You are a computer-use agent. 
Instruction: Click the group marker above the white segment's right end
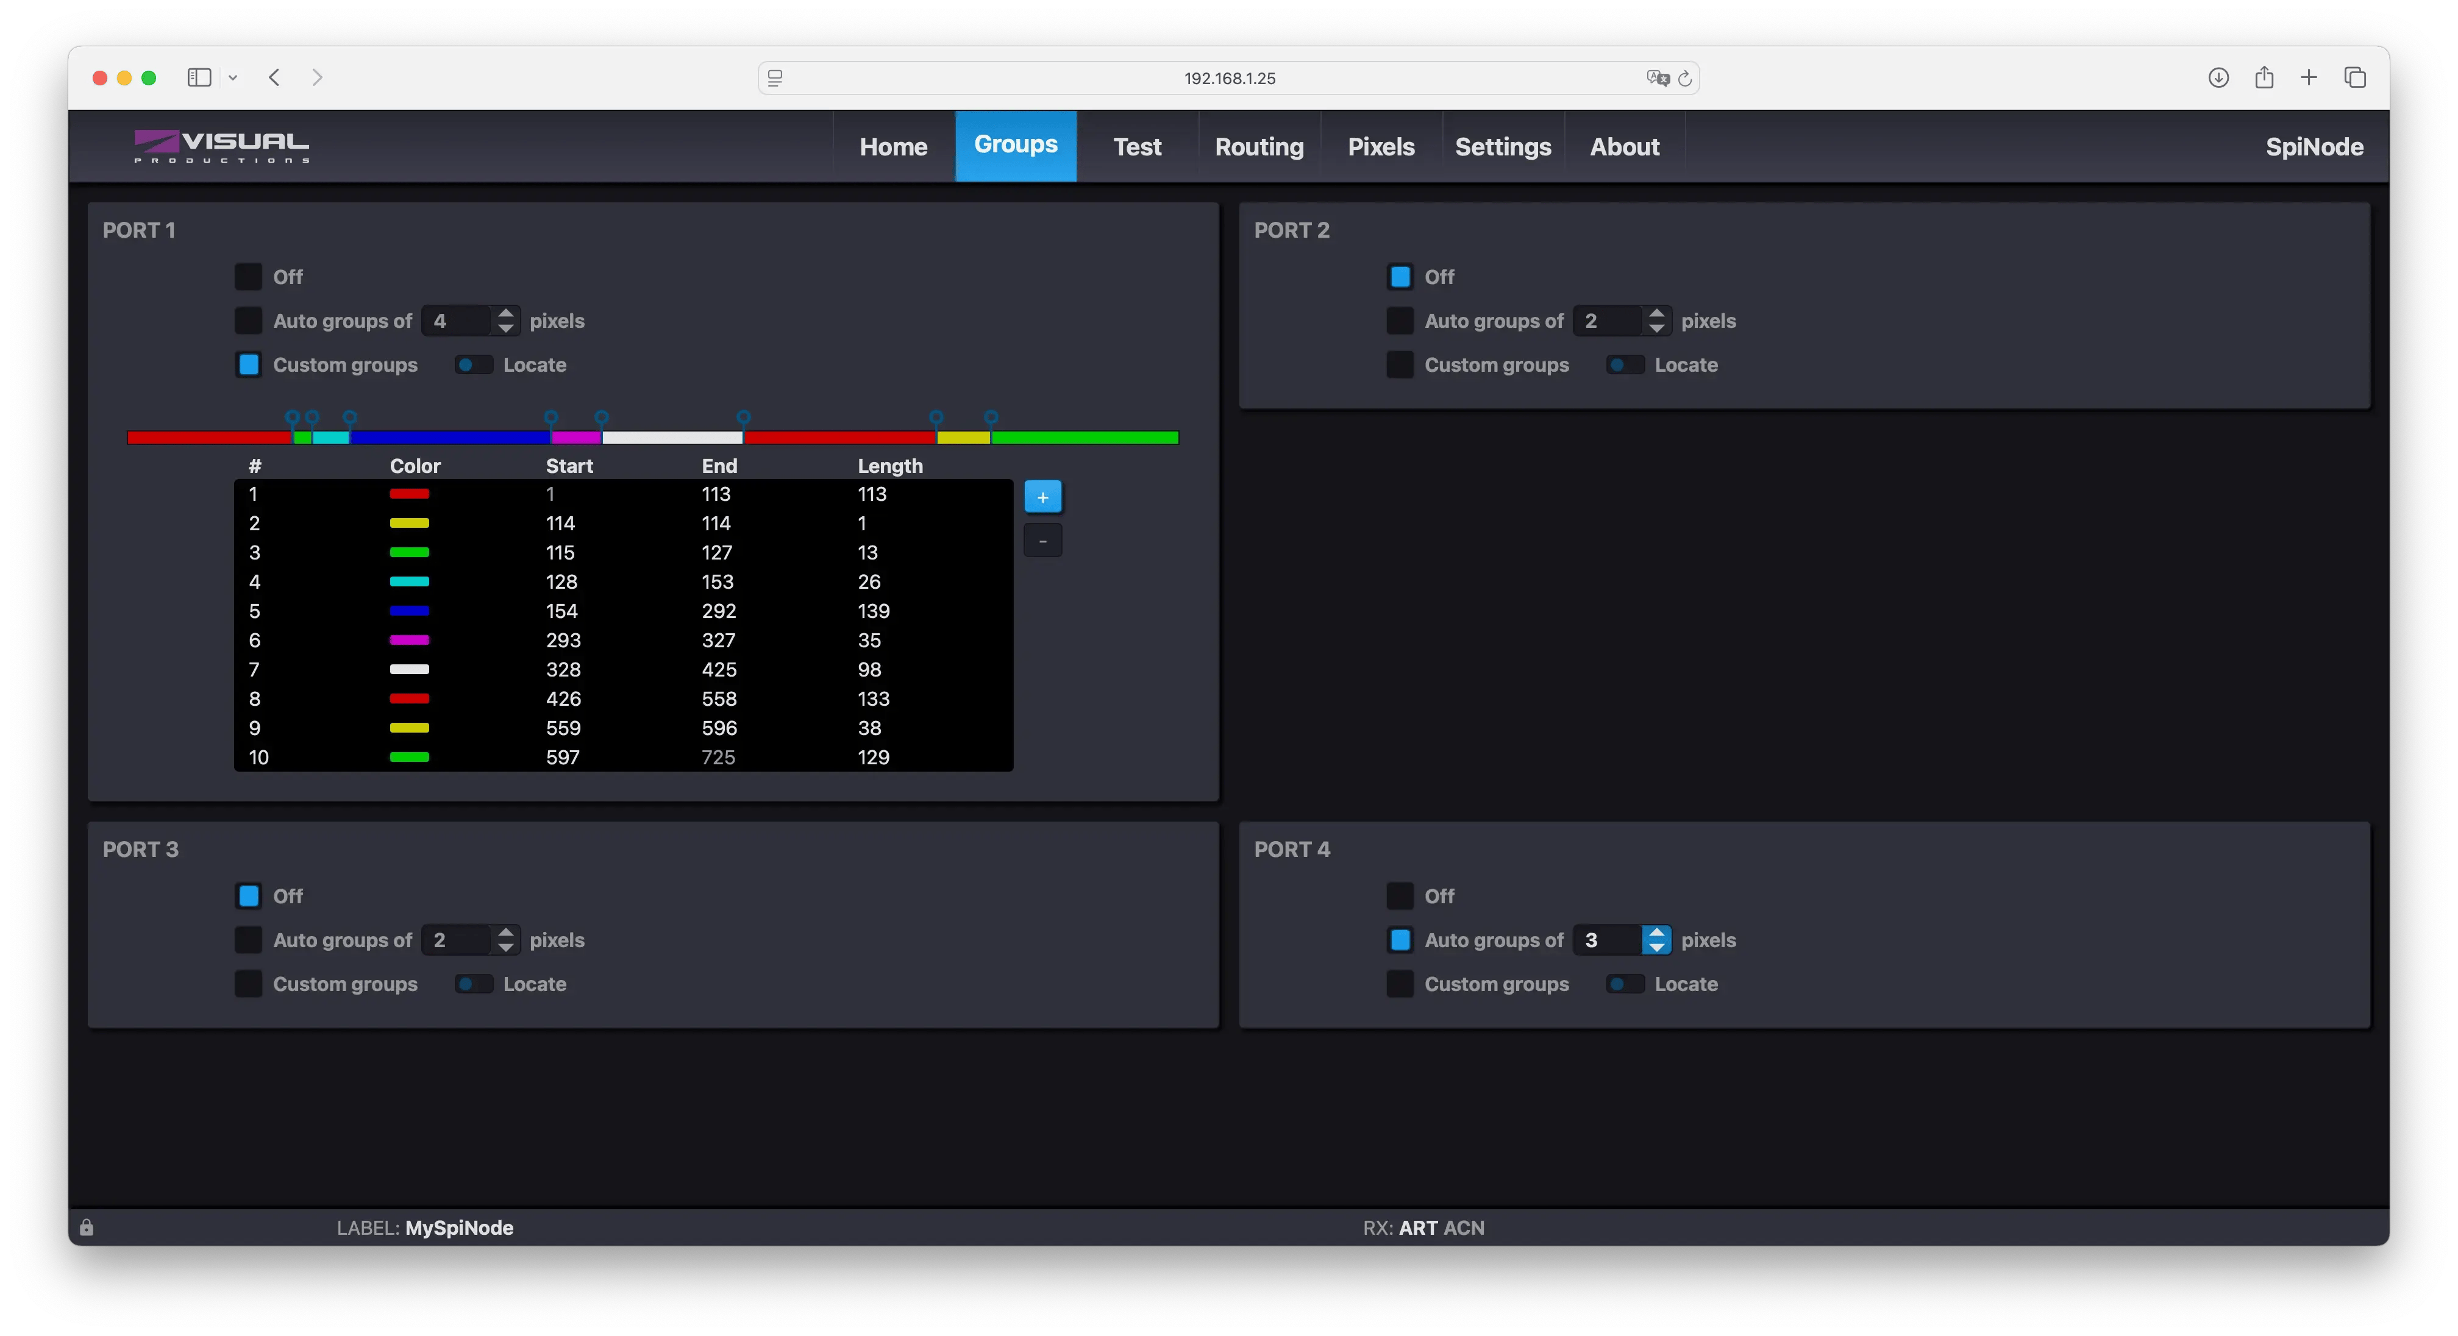[743, 418]
